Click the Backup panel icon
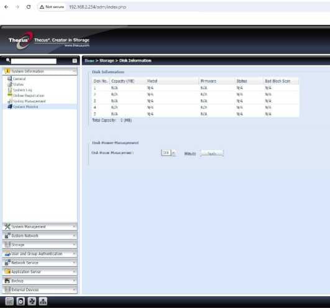 (x=7, y=281)
